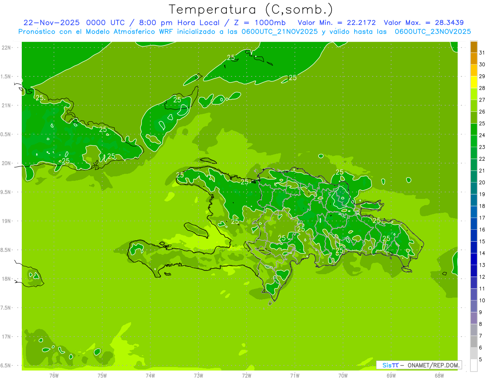Click the "69W" longitude label
Viewport: 493px width, 381px height.
click(391, 376)
